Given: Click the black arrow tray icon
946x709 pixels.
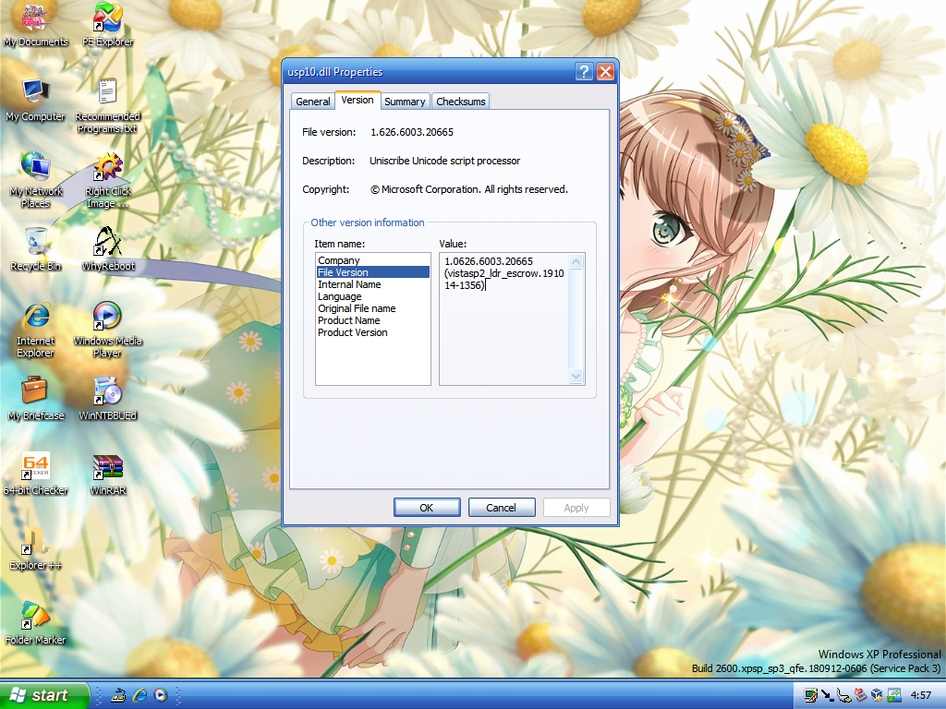Looking at the screenshot, I should 827,696.
